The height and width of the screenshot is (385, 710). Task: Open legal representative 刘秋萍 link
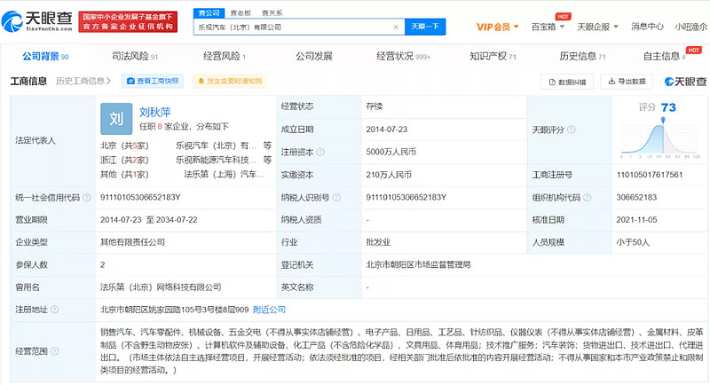154,112
